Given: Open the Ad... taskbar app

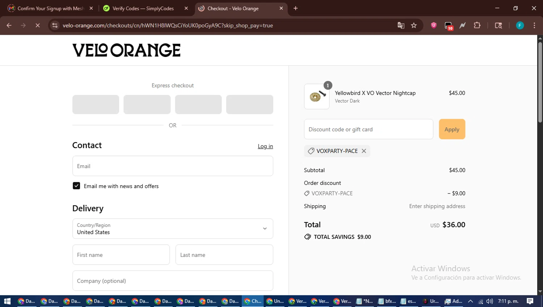Looking at the screenshot, I should pyautogui.click(x=453, y=301).
